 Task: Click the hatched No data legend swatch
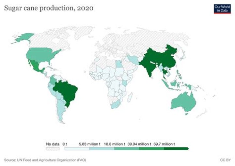pos(53,149)
